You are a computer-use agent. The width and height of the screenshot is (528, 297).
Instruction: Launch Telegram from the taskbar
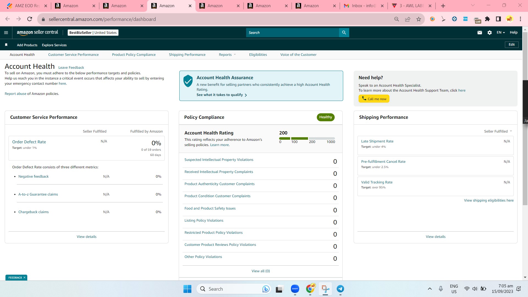(340, 289)
